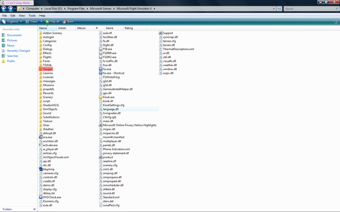Open the Tools menu

(32, 16)
